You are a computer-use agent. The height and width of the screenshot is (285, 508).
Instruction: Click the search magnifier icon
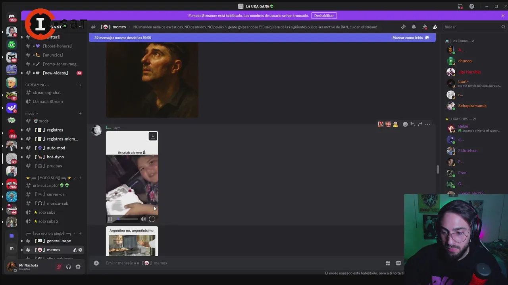pos(503,27)
